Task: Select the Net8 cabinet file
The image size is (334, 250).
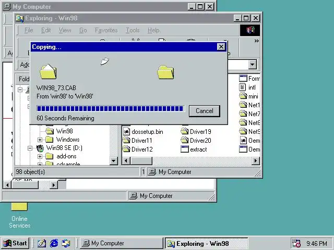Action: [249, 123]
